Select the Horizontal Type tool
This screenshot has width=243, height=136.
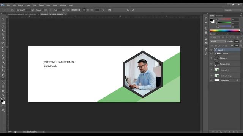coord(3,79)
